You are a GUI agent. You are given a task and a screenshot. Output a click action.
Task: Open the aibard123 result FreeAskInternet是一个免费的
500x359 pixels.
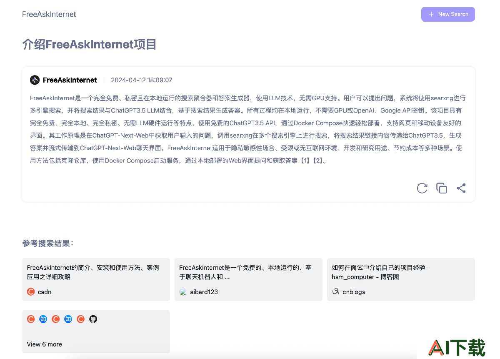click(x=248, y=279)
